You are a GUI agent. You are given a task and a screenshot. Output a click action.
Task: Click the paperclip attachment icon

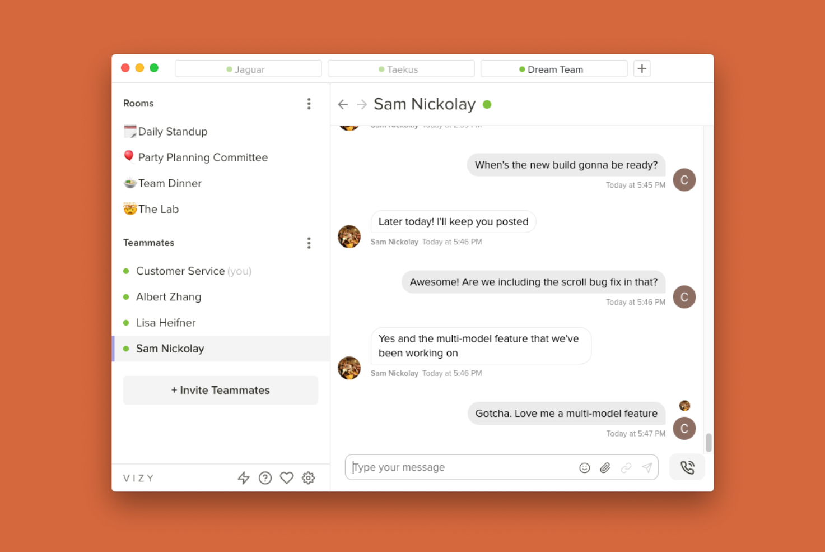pos(605,468)
